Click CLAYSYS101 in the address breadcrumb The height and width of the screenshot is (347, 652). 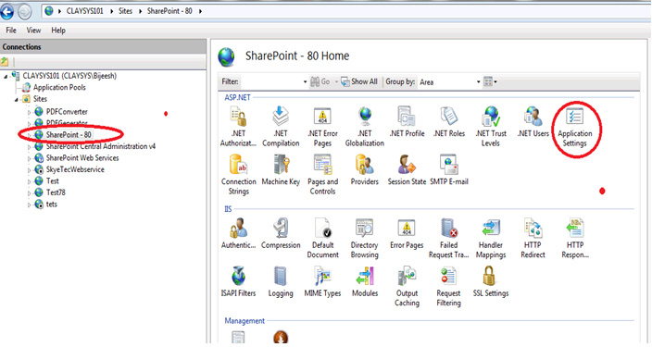click(85, 11)
